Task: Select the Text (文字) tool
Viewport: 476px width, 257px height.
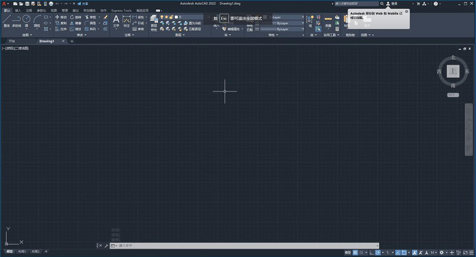Action: [116, 21]
